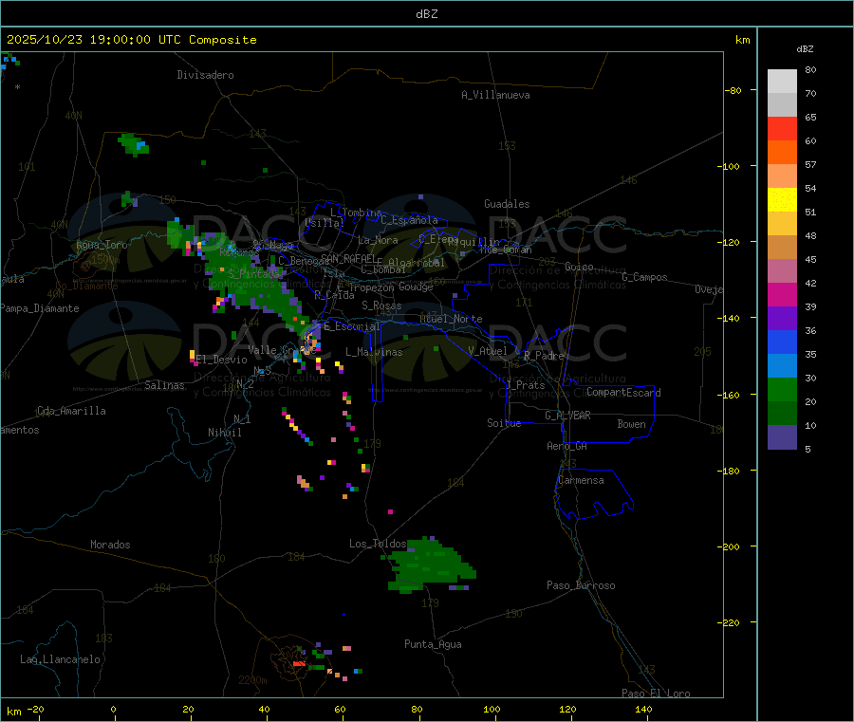Screen dimensions: 854x722
Task: Click the magenta 42 dBZ legend swatch
Action: pyautogui.click(x=782, y=294)
